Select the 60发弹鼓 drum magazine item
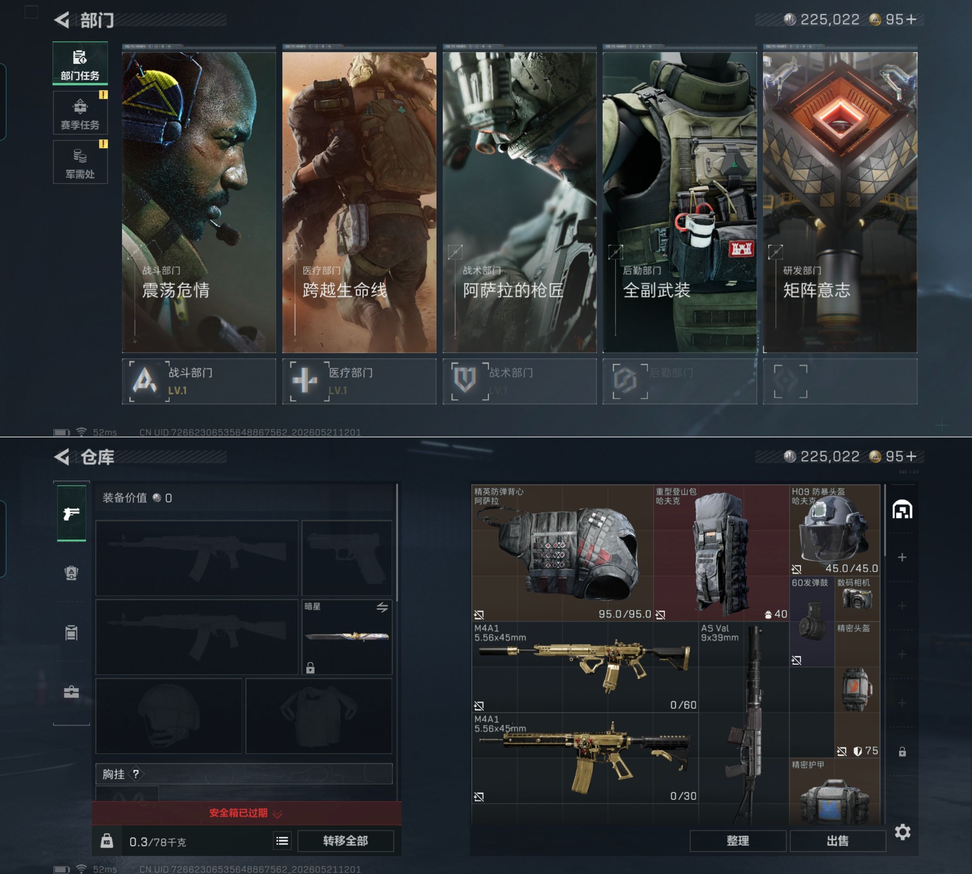 coord(812,622)
